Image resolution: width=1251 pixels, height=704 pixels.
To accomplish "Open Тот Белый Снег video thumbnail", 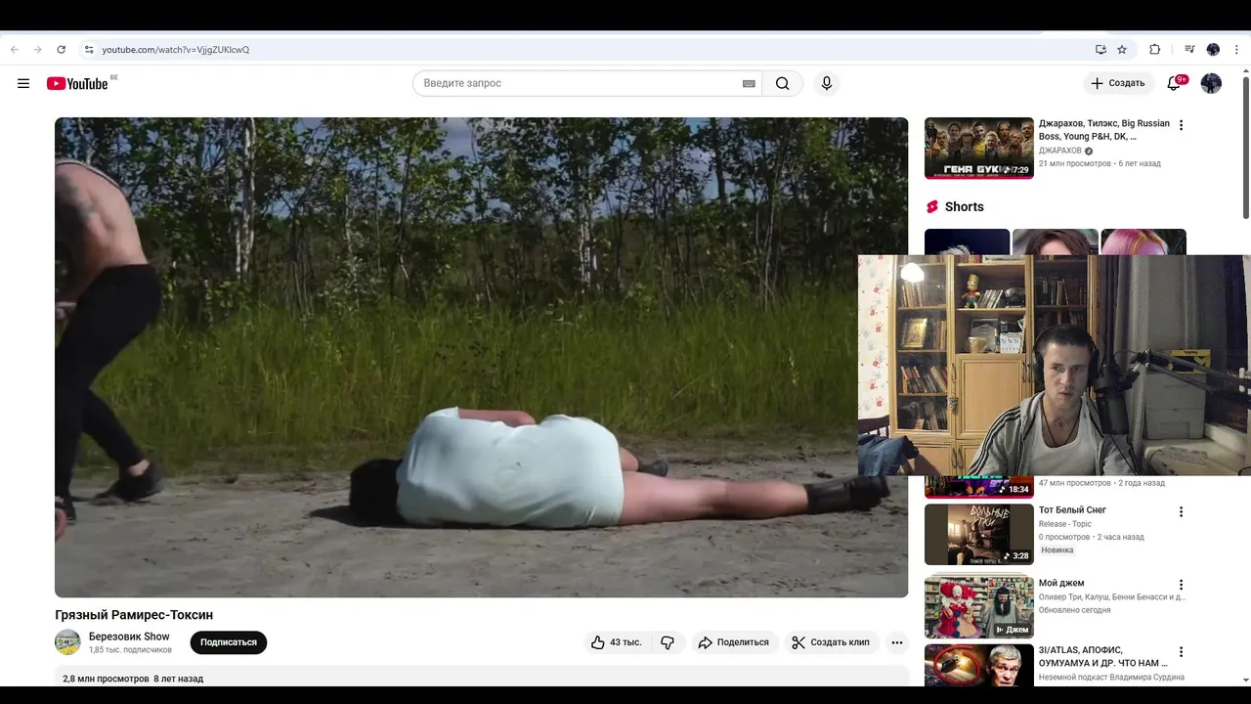I will point(978,535).
